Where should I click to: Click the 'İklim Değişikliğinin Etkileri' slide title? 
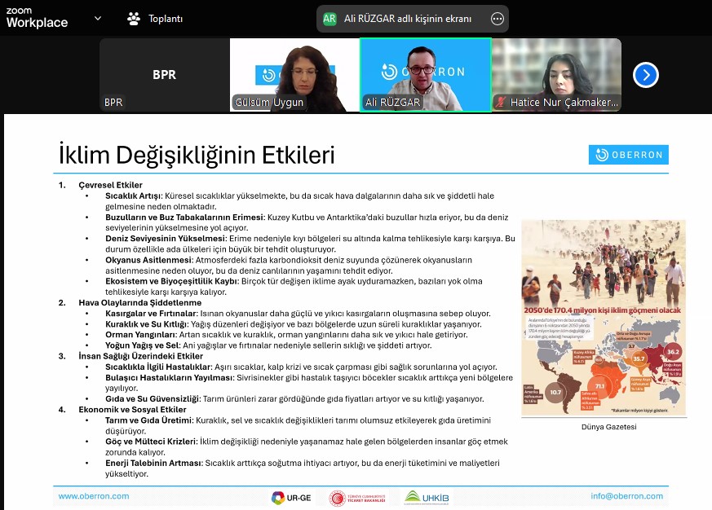pos(197,154)
